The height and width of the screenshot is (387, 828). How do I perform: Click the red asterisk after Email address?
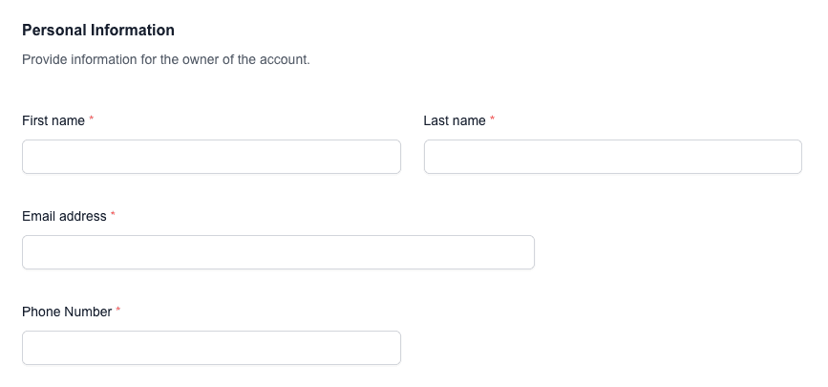tap(113, 215)
